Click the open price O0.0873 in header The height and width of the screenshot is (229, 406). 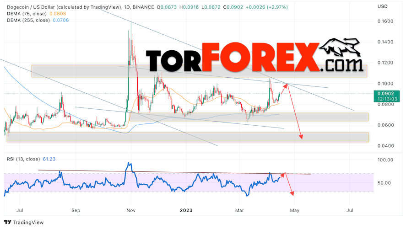(167, 7)
